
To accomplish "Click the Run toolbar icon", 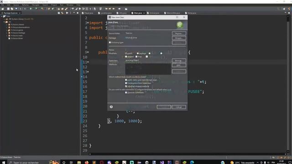I will point(31,9).
